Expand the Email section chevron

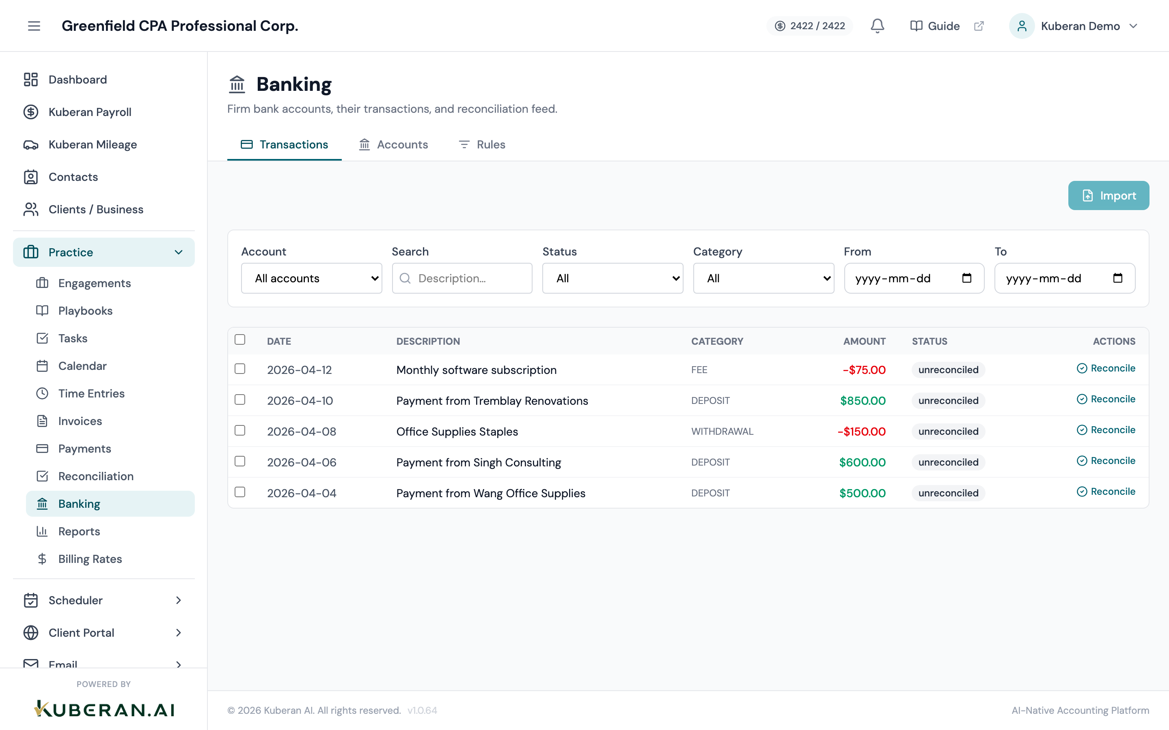pos(179,664)
